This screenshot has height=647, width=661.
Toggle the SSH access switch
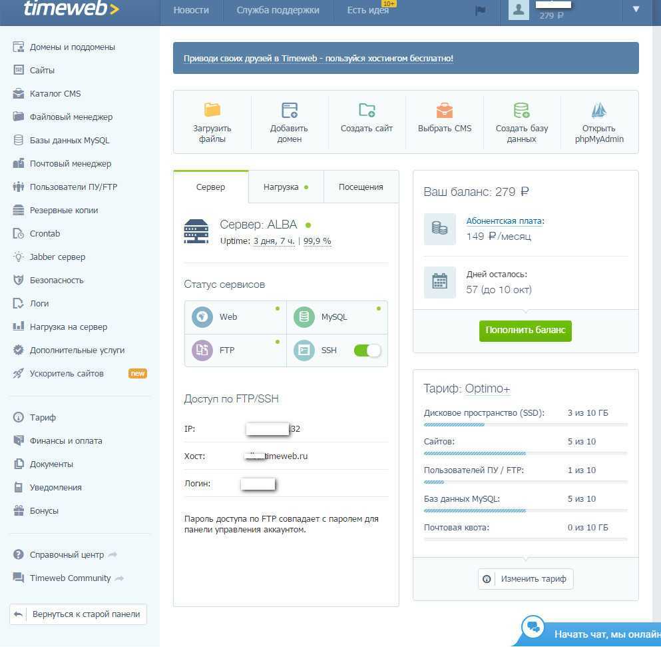click(367, 350)
